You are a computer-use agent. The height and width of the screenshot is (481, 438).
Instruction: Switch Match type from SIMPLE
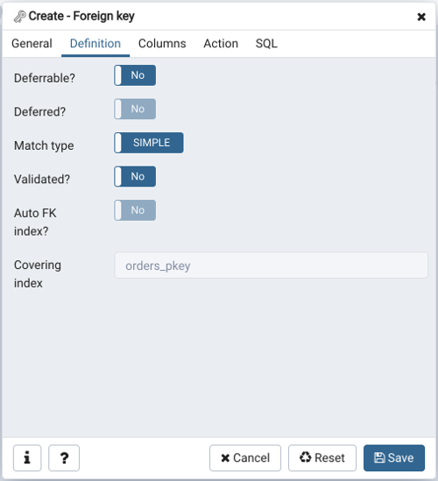(x=149, y=143)
